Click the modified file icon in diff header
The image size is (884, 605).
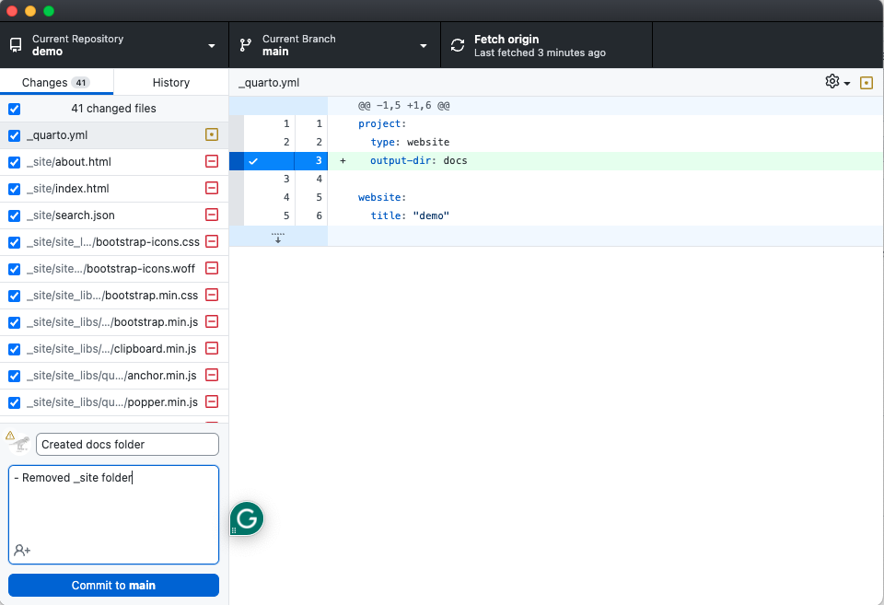tap(866, 83)
